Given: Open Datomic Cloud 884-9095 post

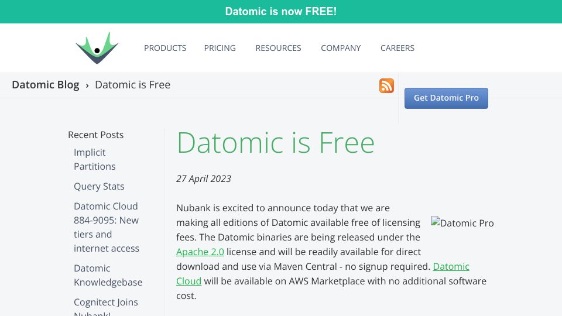Looking at the screenshot, I should coord(107,227).
